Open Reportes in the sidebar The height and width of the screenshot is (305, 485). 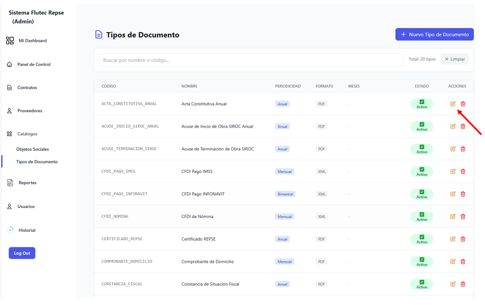[x=22, y=183]
